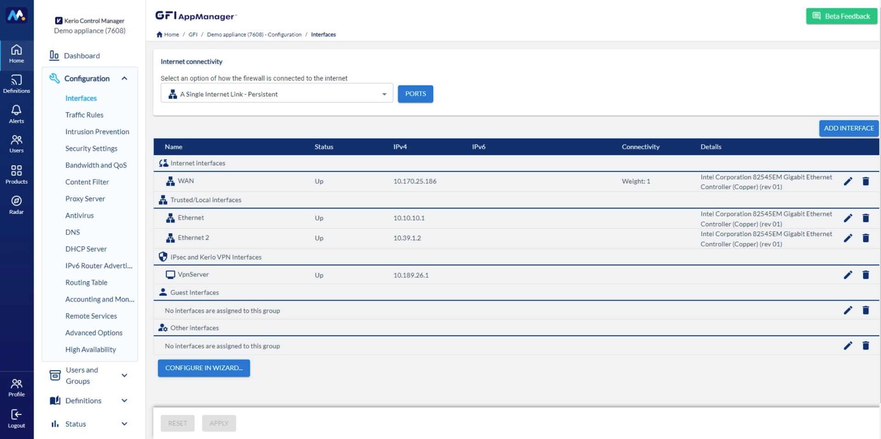The image size is (881, 439).
Task: Edit the WAN interface with the pencil icon
Action: point(848,181)
